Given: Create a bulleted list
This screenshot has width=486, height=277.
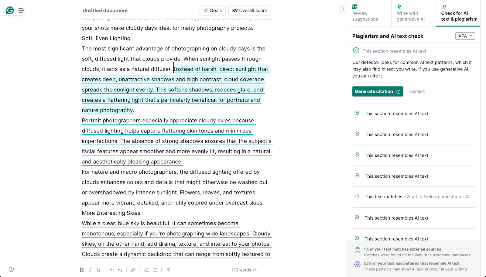Looking at the screenshot, I should click(x=155, y=270).
